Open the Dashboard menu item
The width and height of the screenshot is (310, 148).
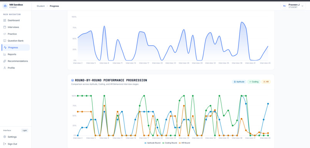tap(16, 20)
